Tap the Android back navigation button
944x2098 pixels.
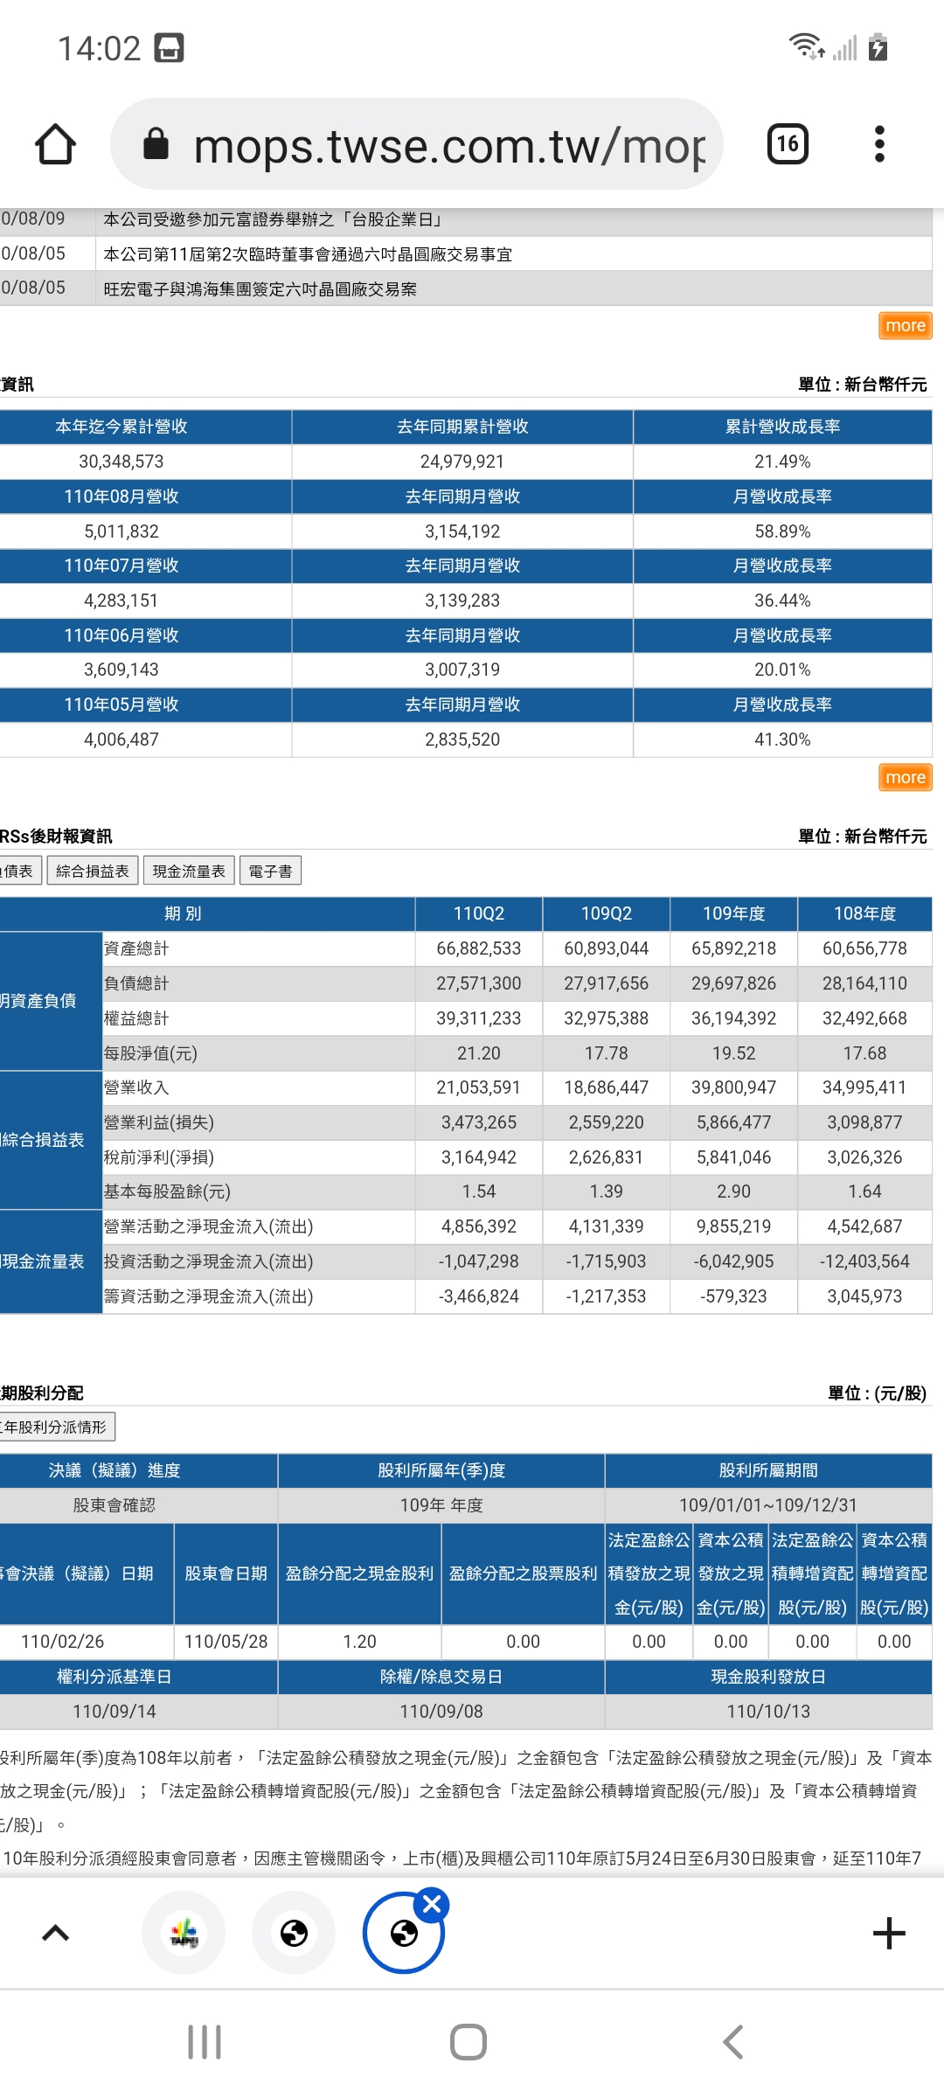pyautogui.click(x=733, y=2042)
